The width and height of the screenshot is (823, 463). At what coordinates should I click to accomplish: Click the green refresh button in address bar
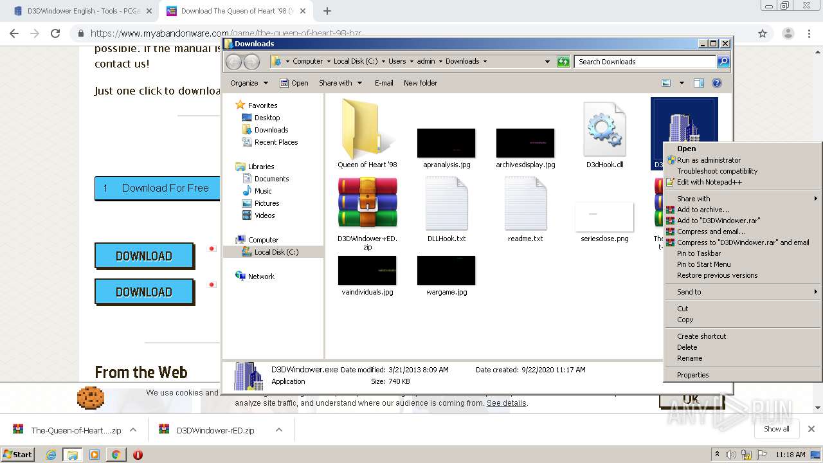coord(563,61)
